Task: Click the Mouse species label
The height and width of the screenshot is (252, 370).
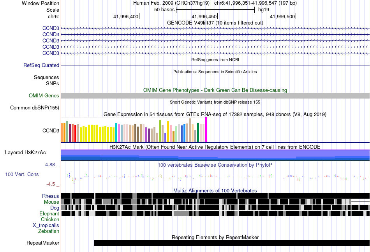Action: [x=51, y=202]
